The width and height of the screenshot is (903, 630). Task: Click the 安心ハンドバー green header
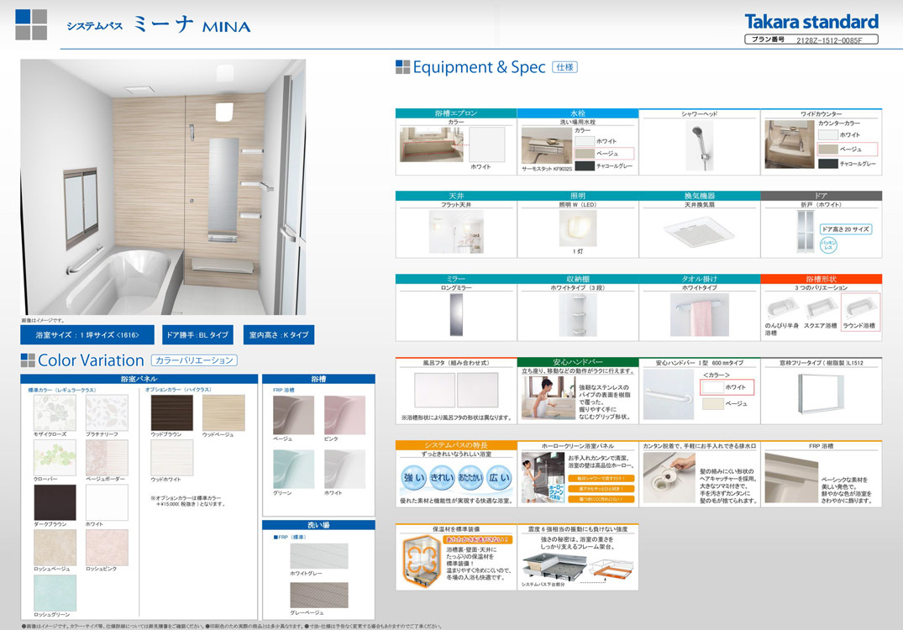point(578,362)
